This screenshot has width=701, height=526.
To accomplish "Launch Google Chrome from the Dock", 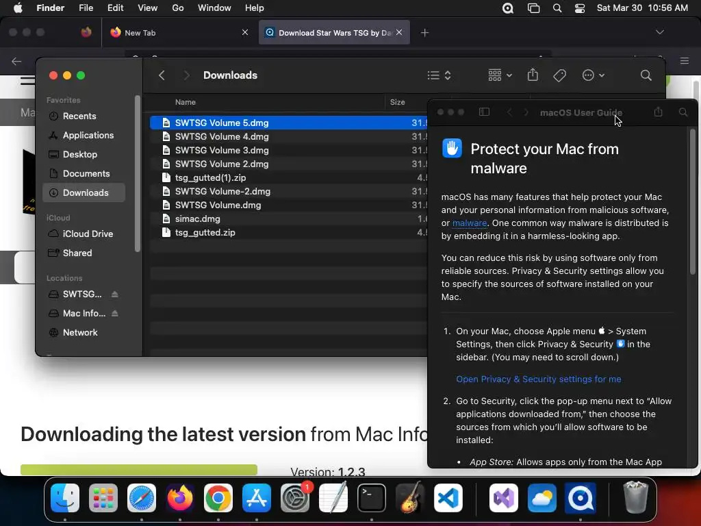I will pos(218,498).
